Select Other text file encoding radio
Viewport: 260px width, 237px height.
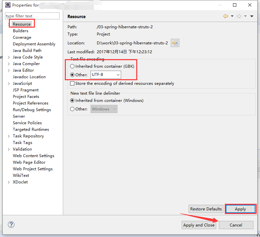72,75
